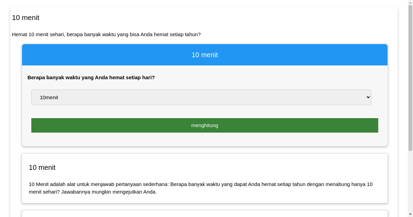Viewport: 413px width, 217px height.
Task: Click the scrollbar down arrow
Action: tap(410, 214)
